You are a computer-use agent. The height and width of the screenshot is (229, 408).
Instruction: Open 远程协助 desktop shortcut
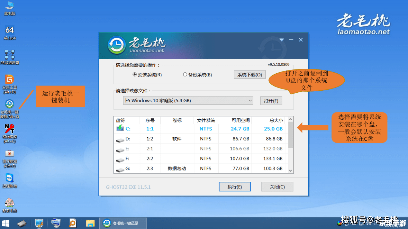(10, 180)
